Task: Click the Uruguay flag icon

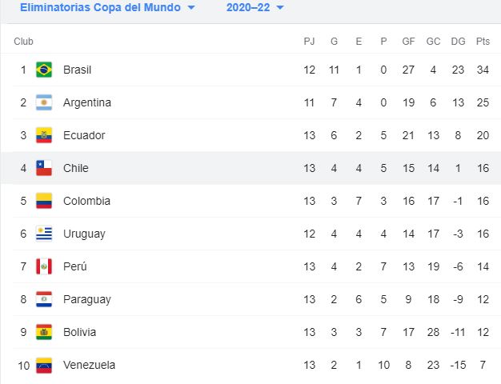Action: tap(44, 234)
